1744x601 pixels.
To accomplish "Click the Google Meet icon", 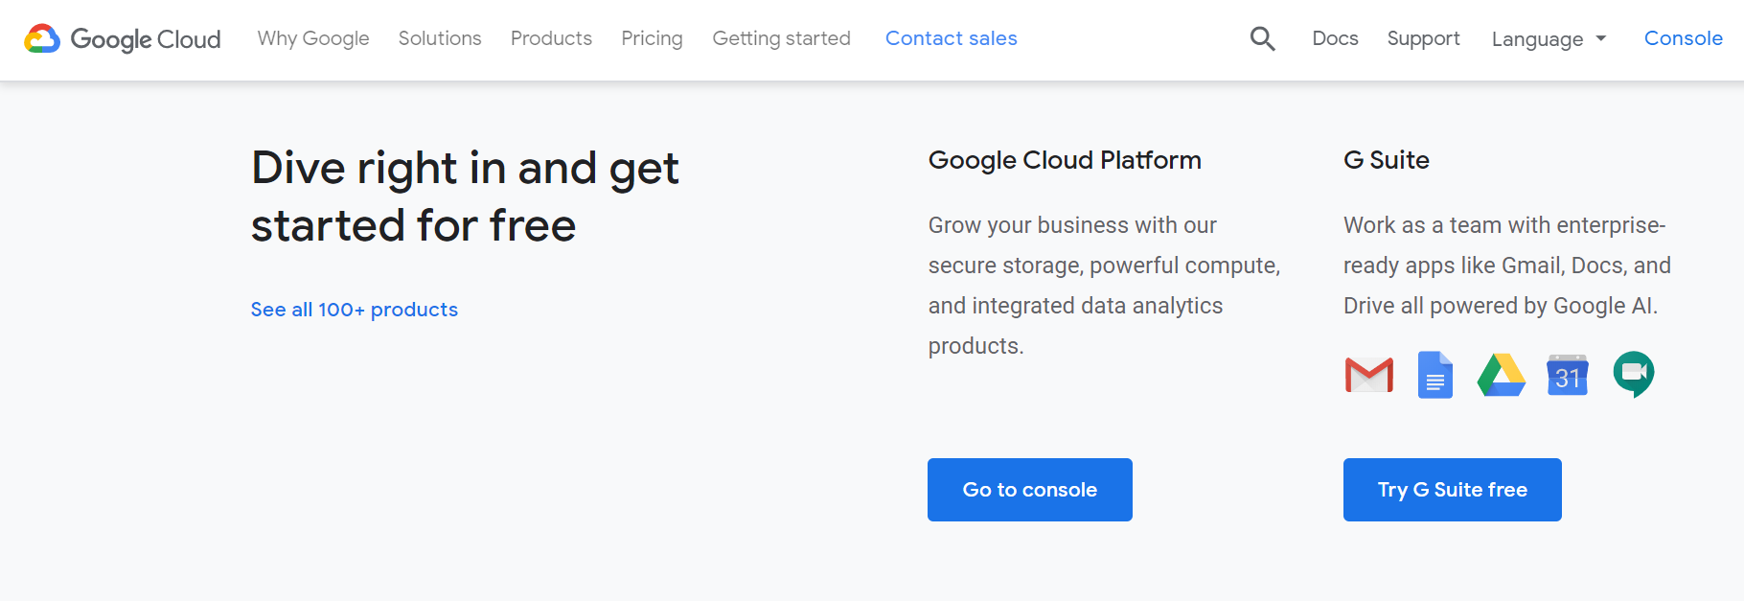I will pyautogui.click(x=1634, y=375).
